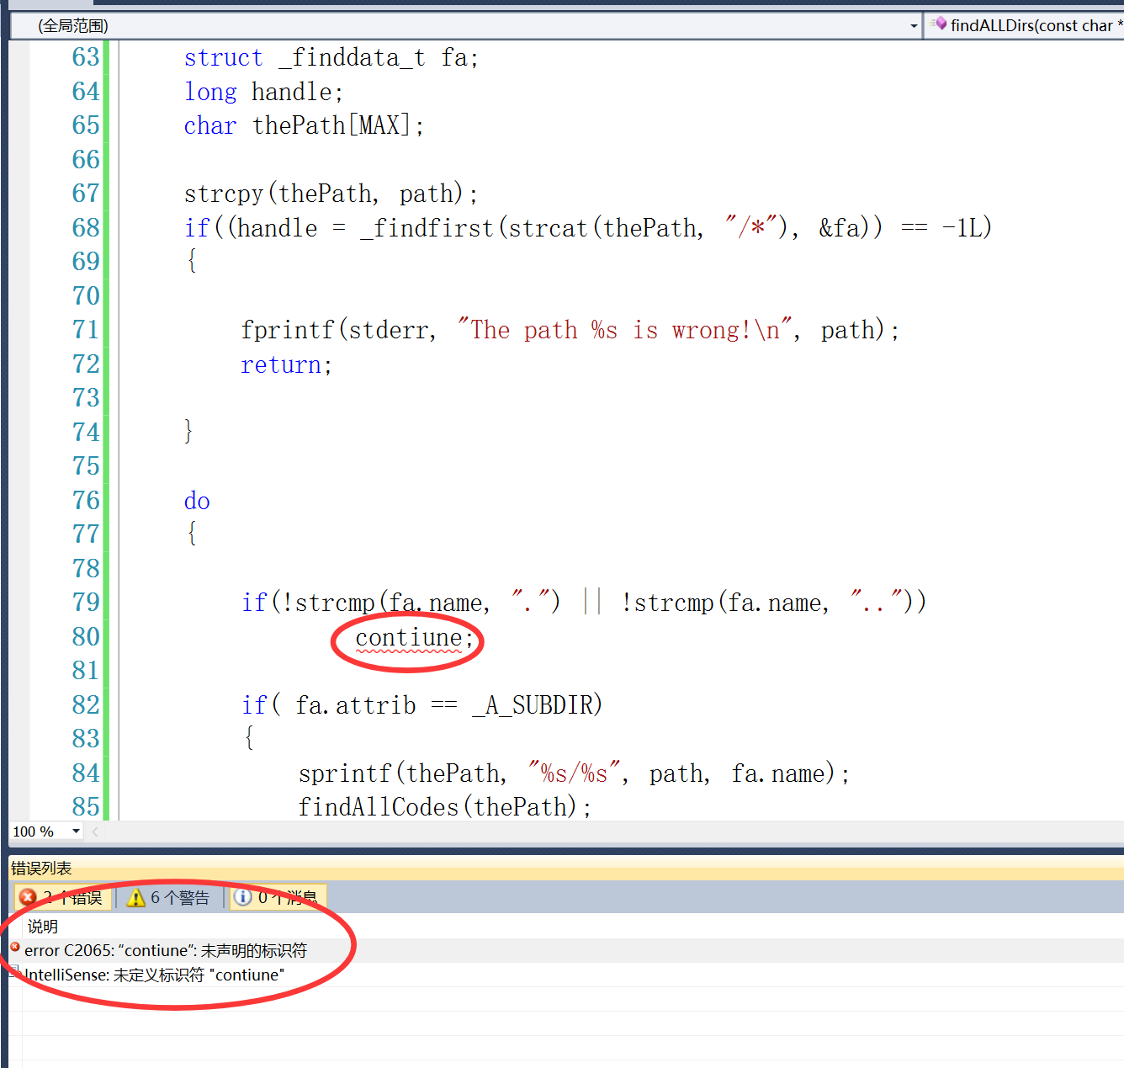The image size is (1124, 1068).
Task: Click the strcpy(thePath, path) line
Action: tap(331, 194)
